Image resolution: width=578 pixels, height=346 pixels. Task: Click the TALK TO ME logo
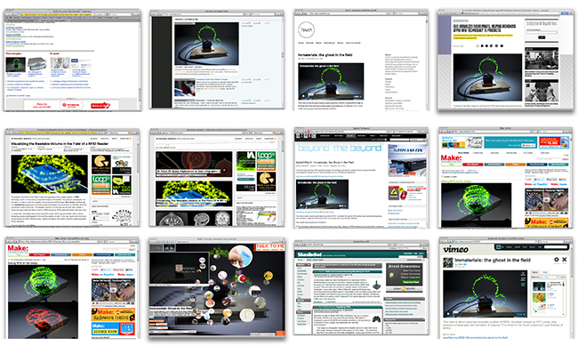[x=270, y=246]
